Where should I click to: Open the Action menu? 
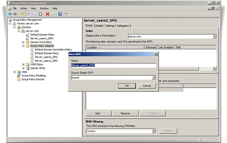pyautogui.click(x=24, y=8)
